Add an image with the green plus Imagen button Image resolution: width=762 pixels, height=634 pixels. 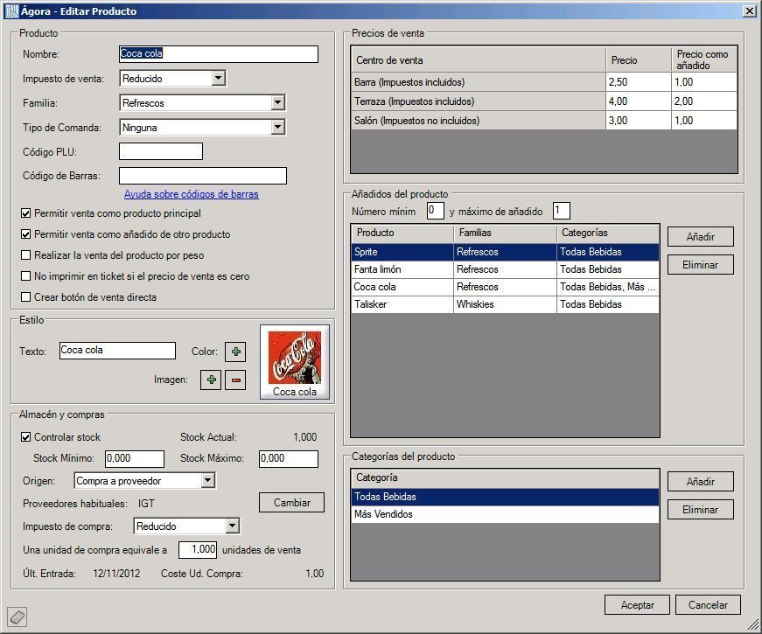click(211, 380)
